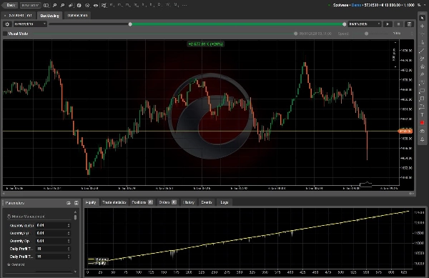Open the Logs tab
The height and width of the screenshot is (278, 429).
225,202
